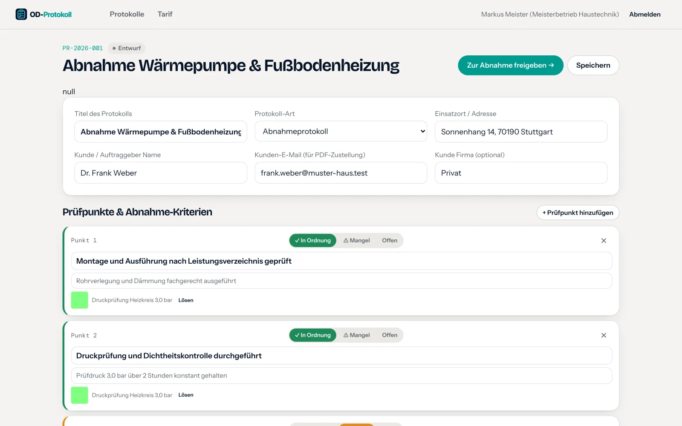682x426 pixels.
Task: Save the protocol with Speichern
Action: pyautogui.click(x=593, y=65)
